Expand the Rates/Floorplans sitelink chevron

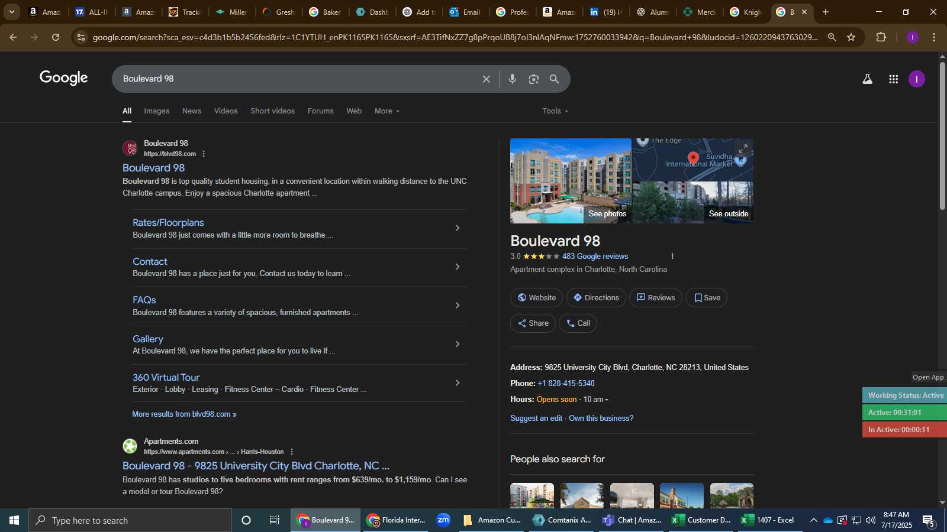tap(457, 228)
